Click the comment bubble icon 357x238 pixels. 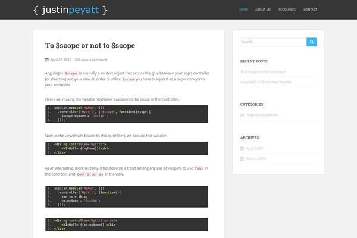pyautogui.click(x=77, y=59)
